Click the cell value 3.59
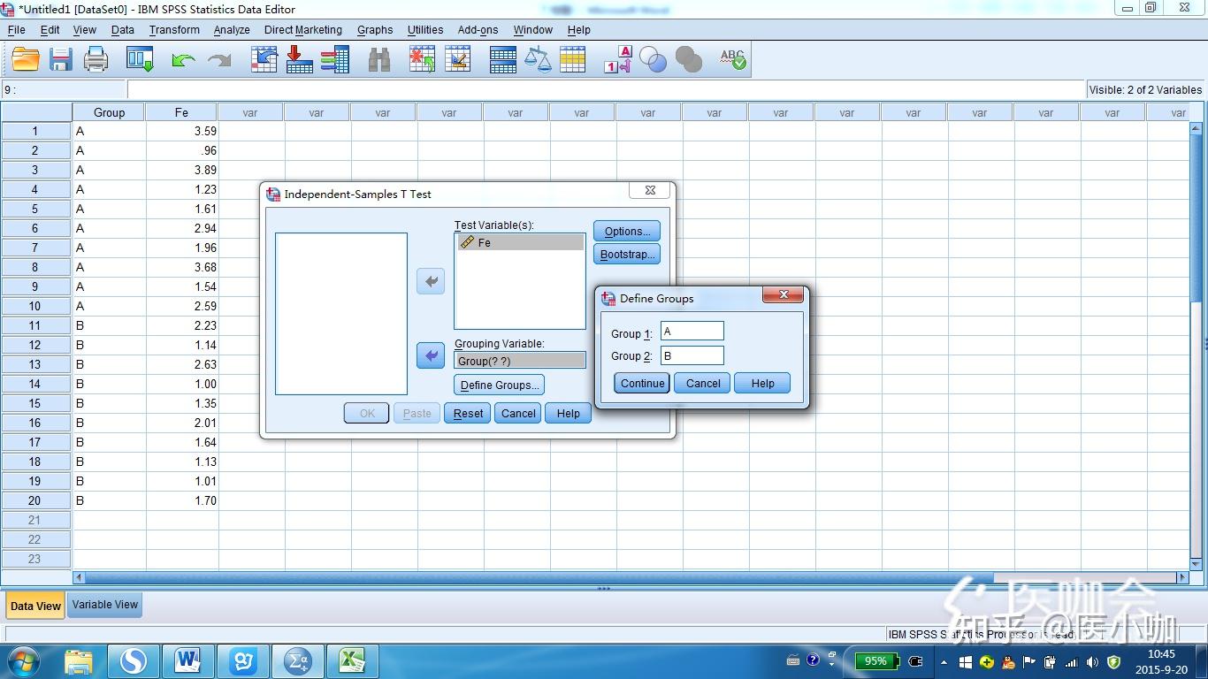The height and width of the screenshot is (679, 1208). pos(182,131)
